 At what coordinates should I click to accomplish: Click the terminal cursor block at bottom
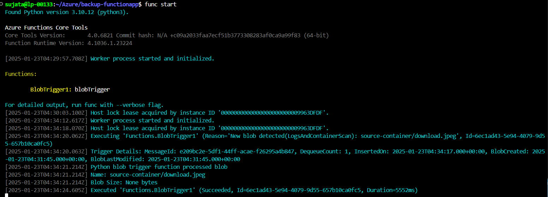coord(6,195)
